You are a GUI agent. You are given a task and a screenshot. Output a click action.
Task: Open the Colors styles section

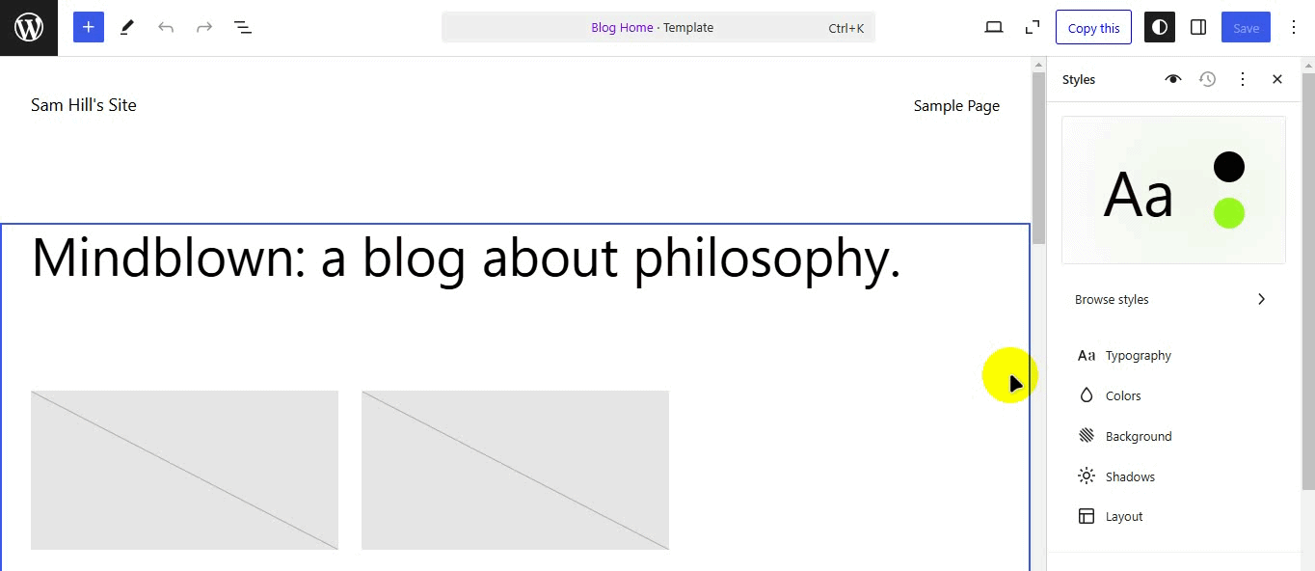point(1123,395)
